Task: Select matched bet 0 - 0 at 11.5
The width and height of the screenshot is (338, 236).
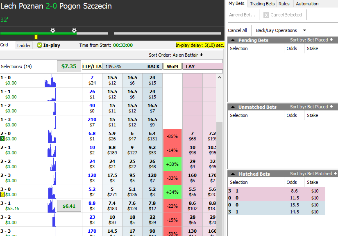Action: coord(277,198)
